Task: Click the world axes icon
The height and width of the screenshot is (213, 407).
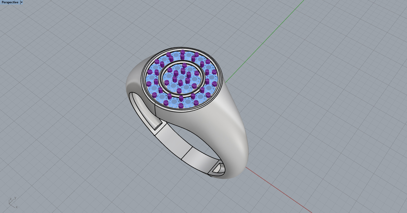Action: pyautogui.click(x=13, y=202)
